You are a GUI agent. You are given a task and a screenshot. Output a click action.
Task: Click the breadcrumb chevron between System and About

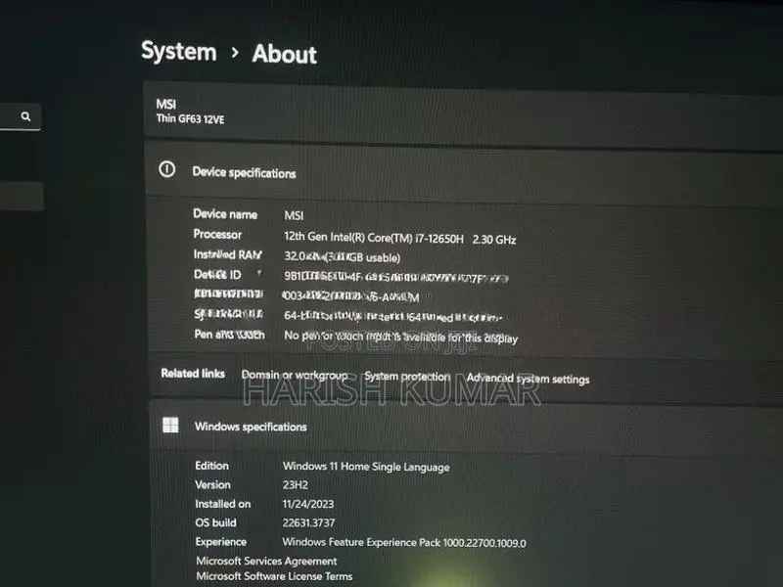pyautogui.click(x=235, y=53)
